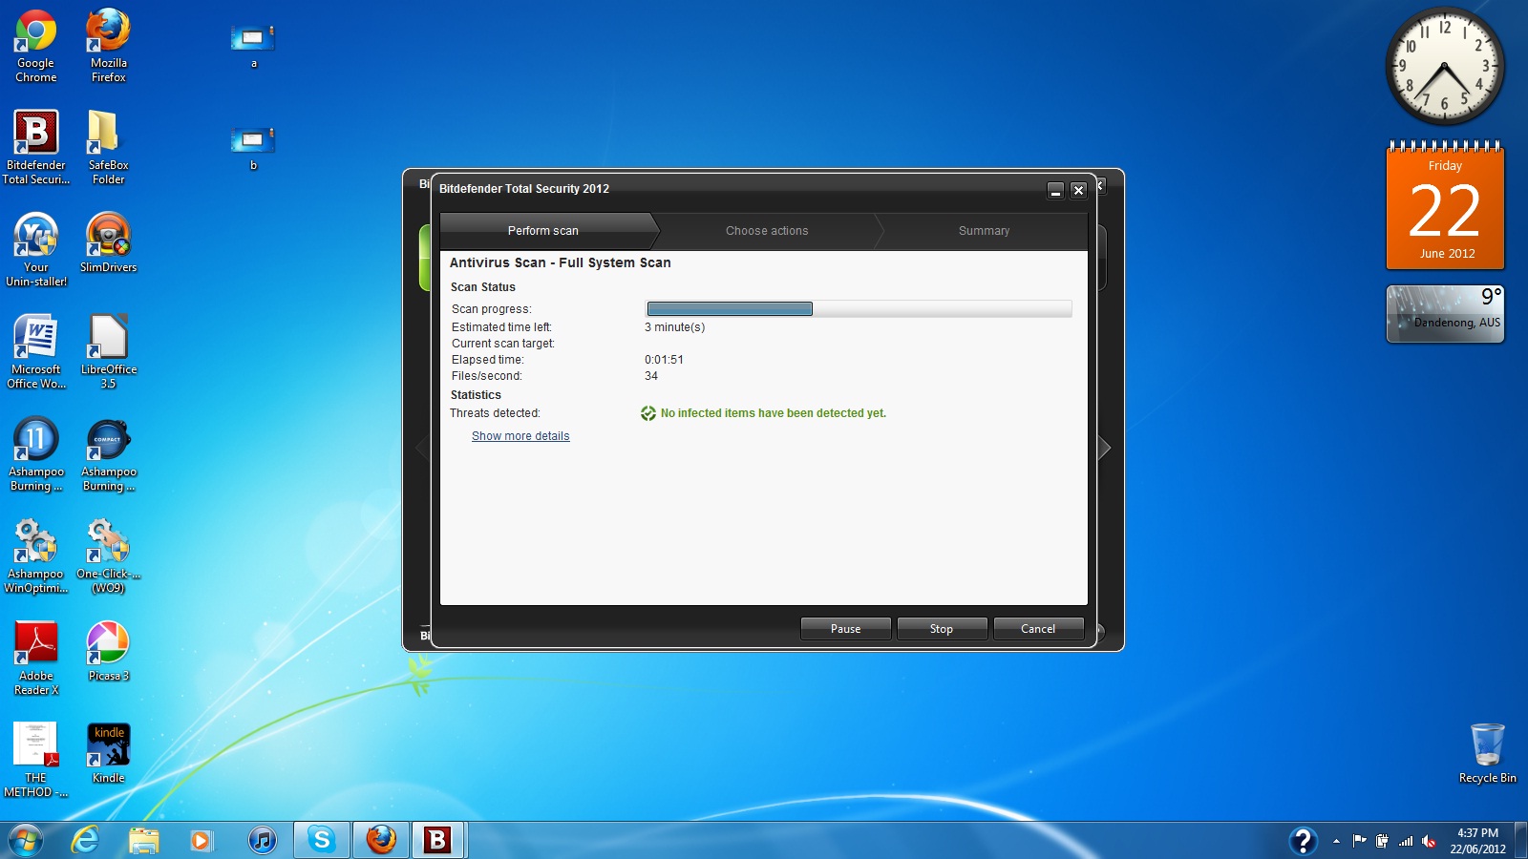Open THE METHOD PDF file
Screen dimensions: 1528x859
click(36, 760)
